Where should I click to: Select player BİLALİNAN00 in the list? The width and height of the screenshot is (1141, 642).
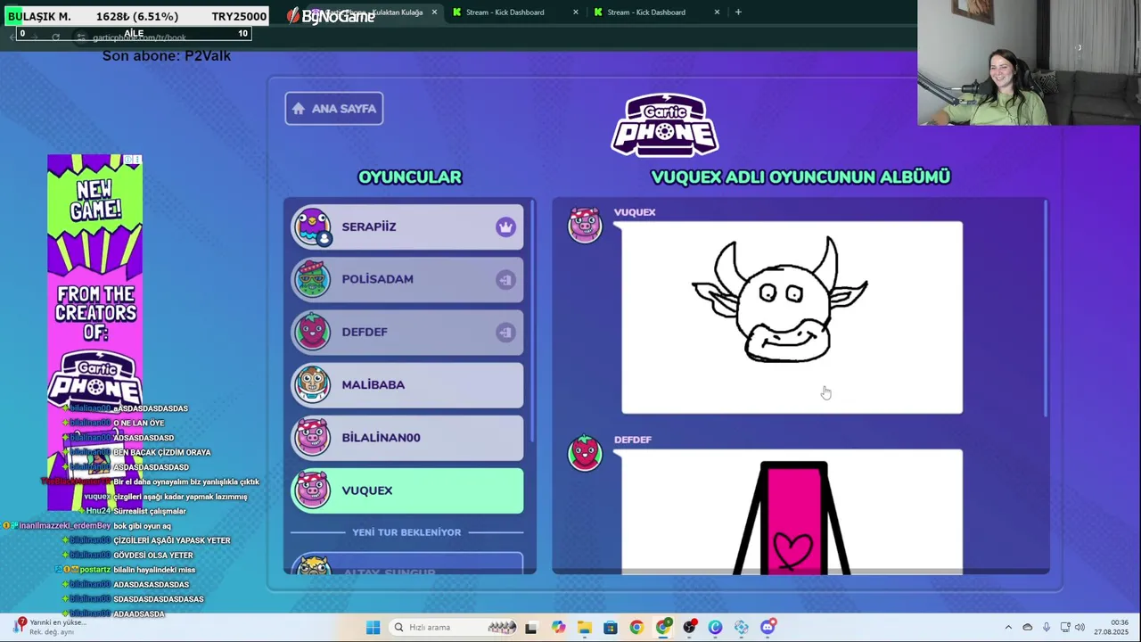coord(407,438)
